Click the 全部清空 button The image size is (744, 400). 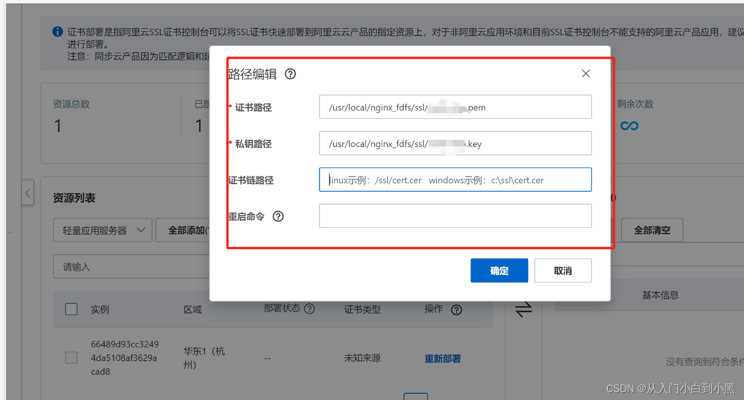(652, 230)
